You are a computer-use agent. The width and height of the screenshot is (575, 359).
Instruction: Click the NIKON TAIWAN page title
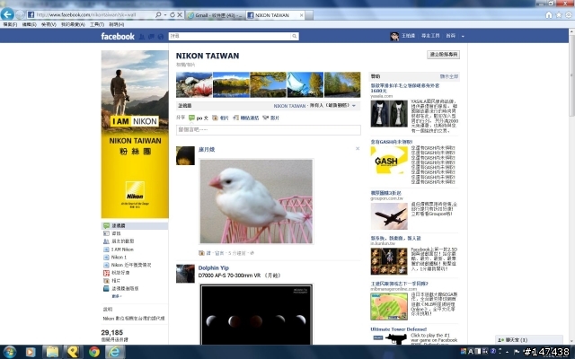pos(208,56)
